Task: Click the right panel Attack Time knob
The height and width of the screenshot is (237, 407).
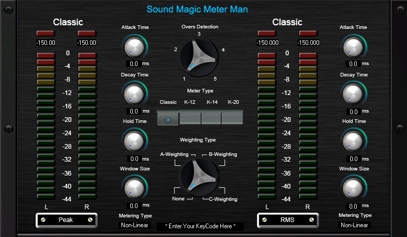Action: 354,48
